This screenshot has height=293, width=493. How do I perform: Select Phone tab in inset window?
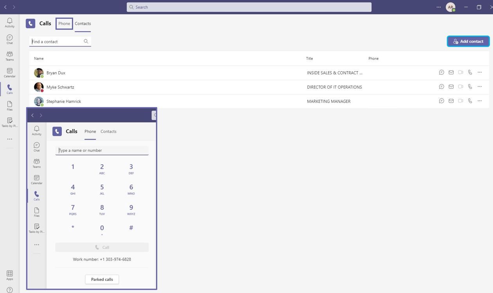tap(90, 131)
